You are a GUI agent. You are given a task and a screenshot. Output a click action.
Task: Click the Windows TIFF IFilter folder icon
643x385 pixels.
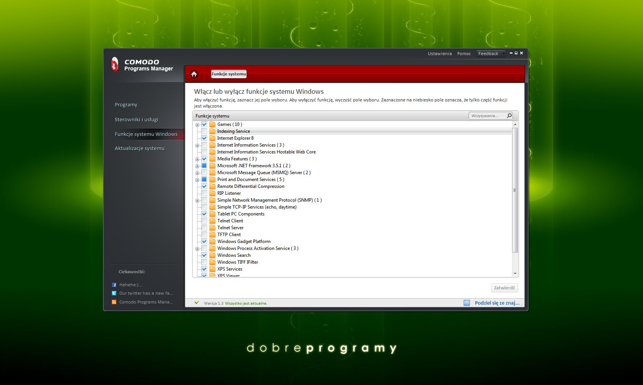coord(212,262)
